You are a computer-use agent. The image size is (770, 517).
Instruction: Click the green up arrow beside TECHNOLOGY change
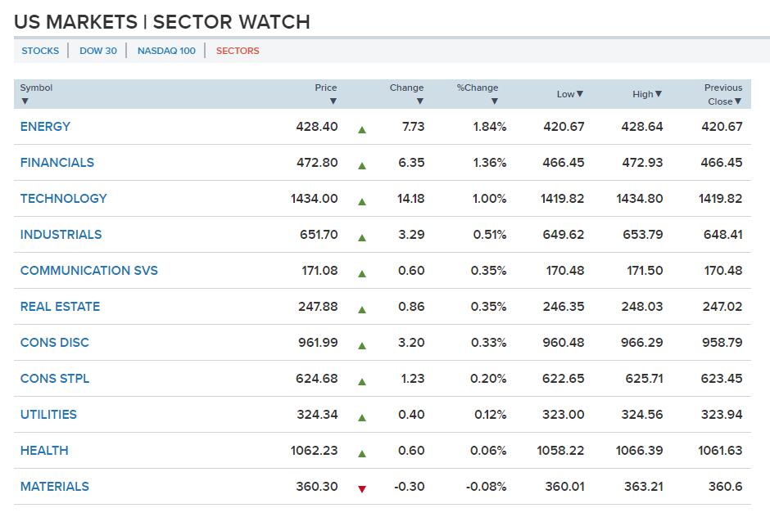click(362, 201)
